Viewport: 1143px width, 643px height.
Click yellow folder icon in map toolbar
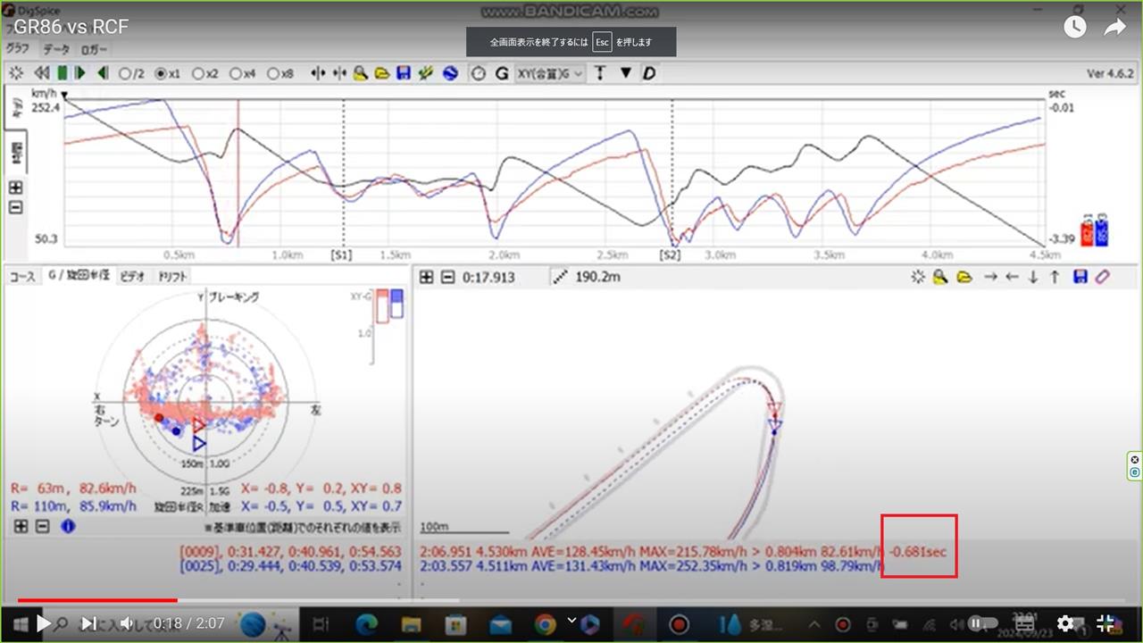pos(964,277)
